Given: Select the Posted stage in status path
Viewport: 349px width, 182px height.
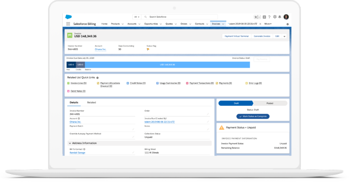Looking at the screenshot, I should pos(270,103).
